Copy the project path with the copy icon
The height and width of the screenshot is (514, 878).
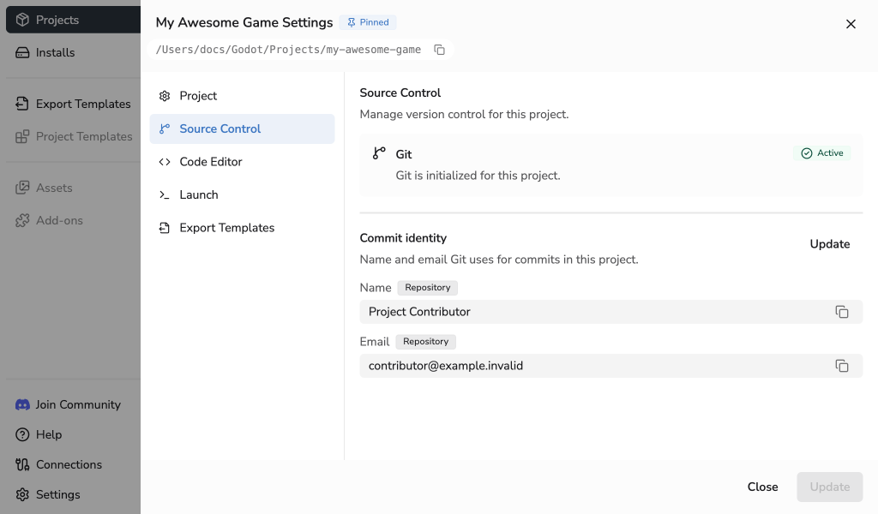(x=440, y=50)
